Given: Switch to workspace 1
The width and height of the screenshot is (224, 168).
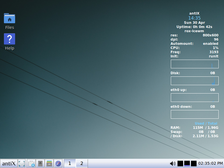Looking at the screenshot, I should click(x=70, y=163).
